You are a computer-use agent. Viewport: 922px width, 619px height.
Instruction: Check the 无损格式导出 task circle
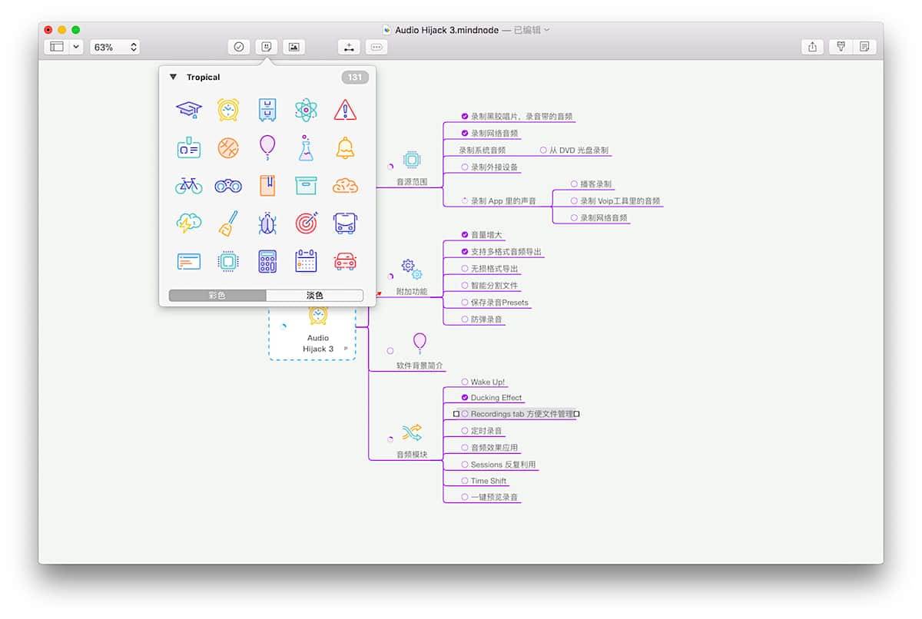pos(465,269)
